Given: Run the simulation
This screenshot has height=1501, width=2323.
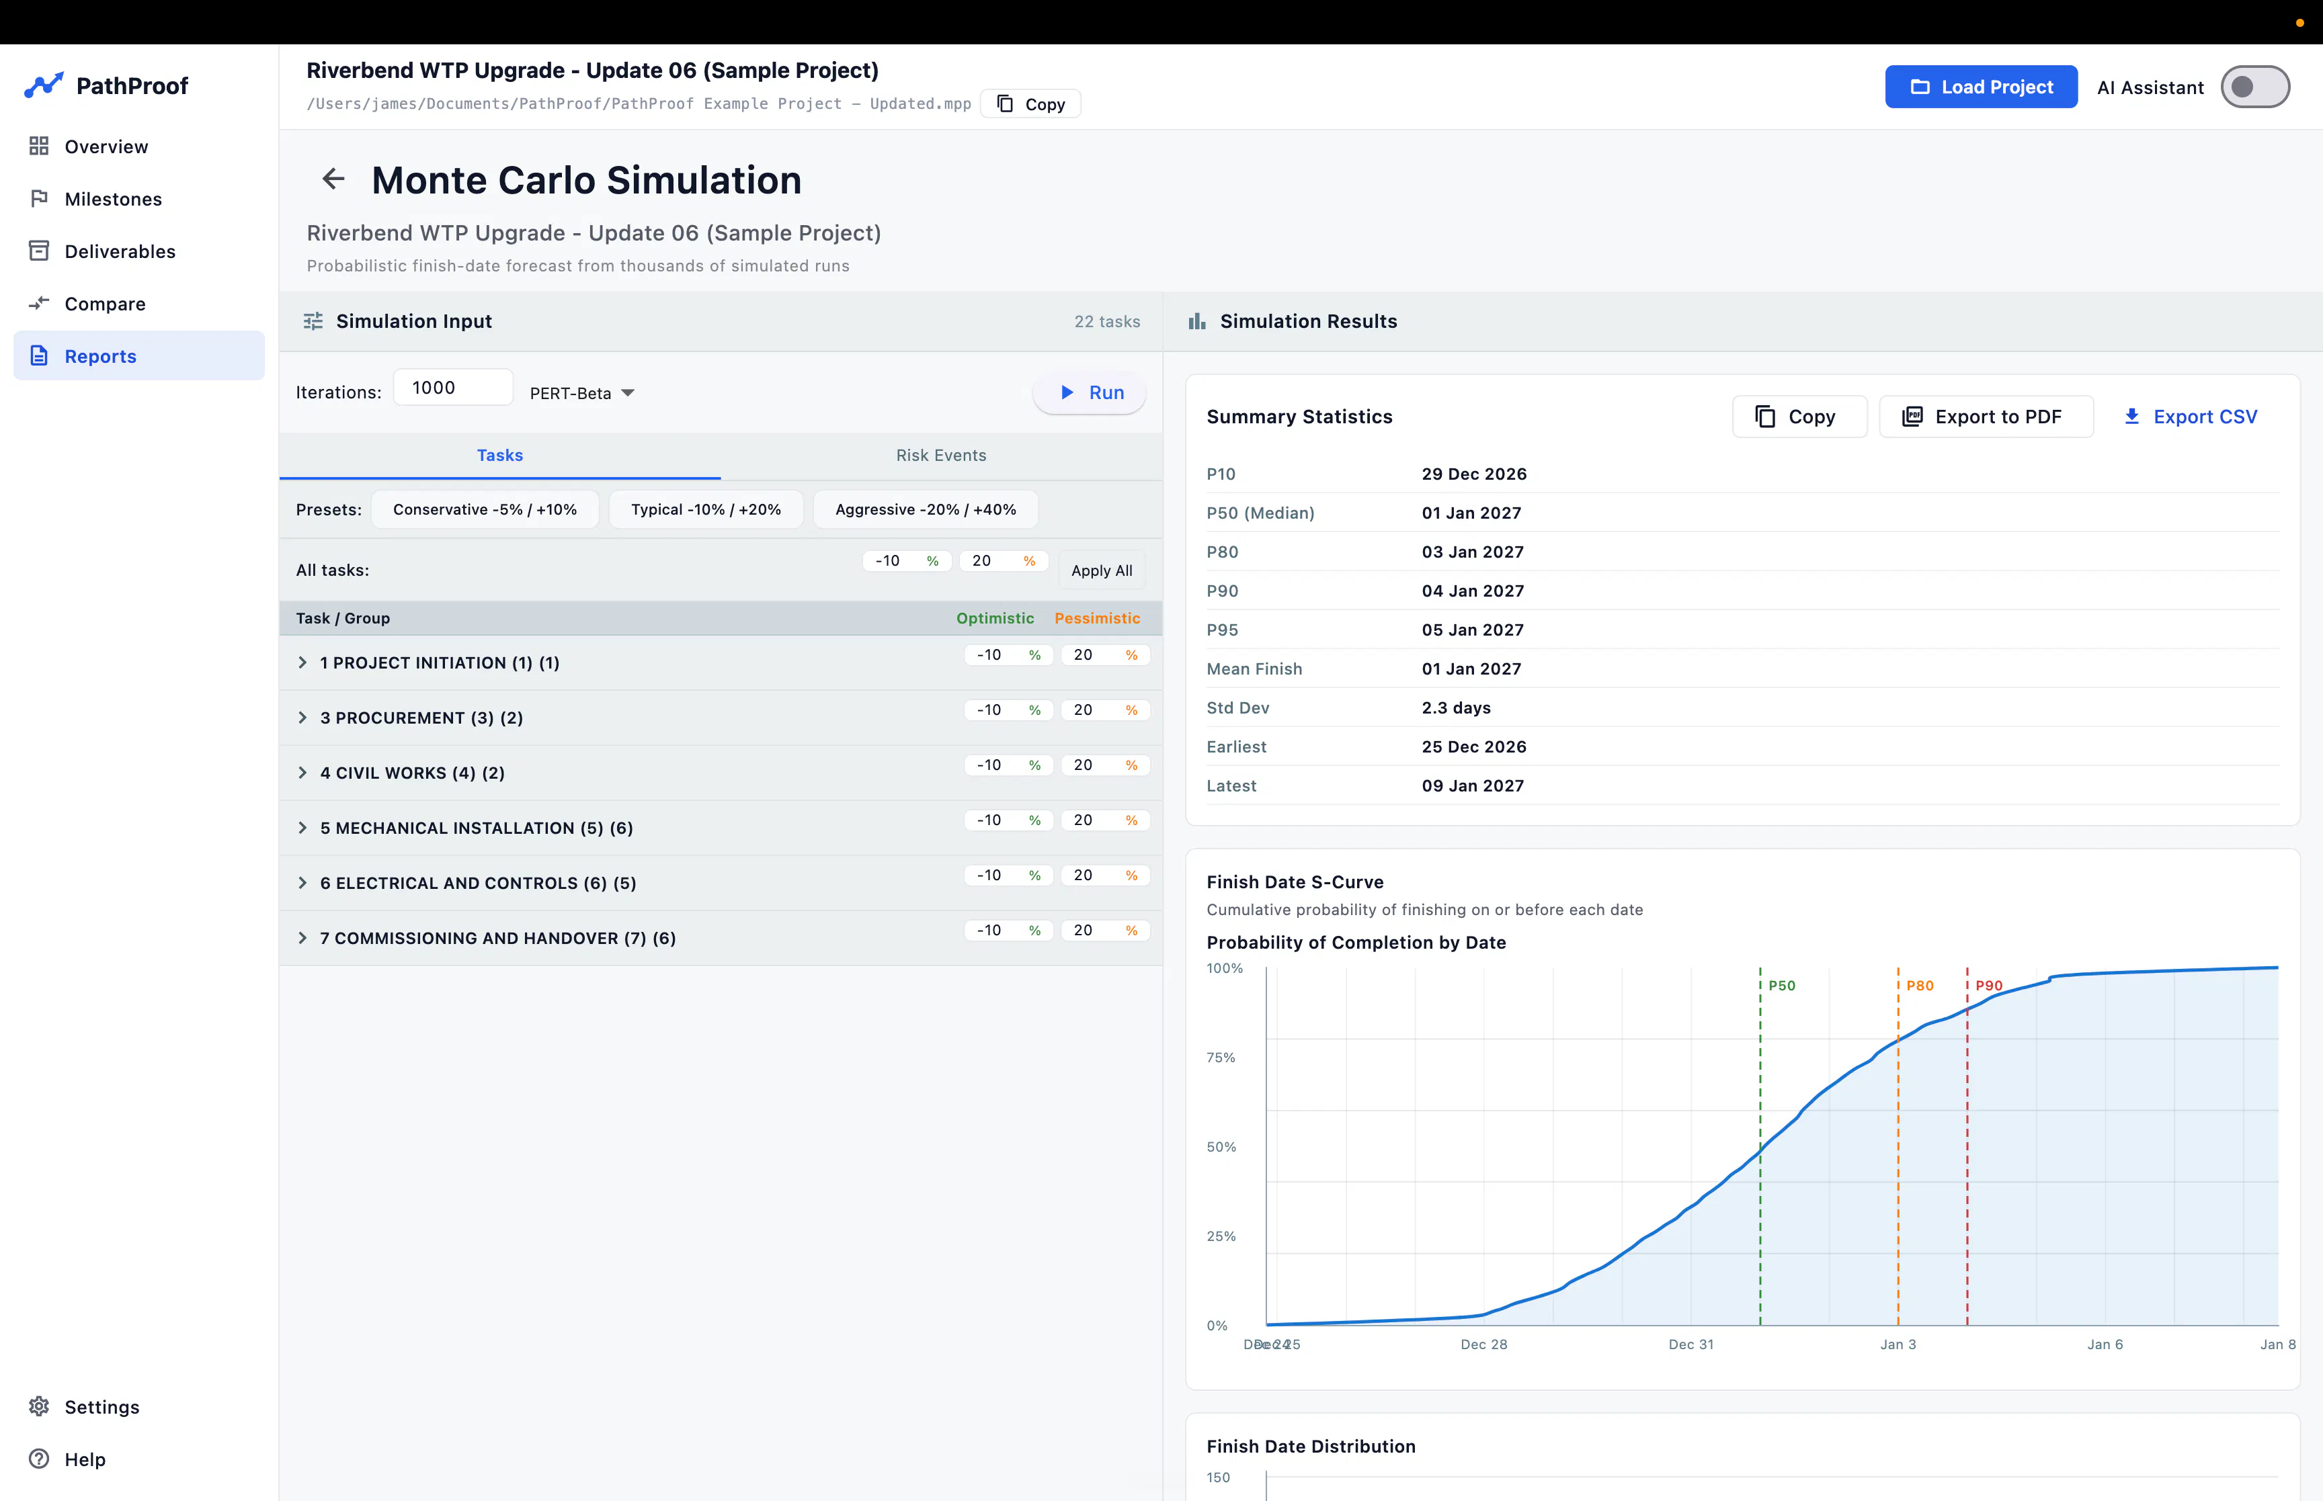Looking at the screenshot, I should 1090,393.
